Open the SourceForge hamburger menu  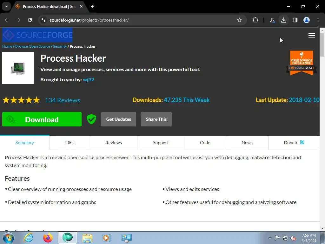[312, 36]
